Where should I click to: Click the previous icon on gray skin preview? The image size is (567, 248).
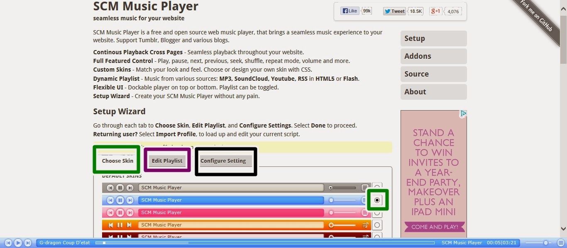coord(110,188)
